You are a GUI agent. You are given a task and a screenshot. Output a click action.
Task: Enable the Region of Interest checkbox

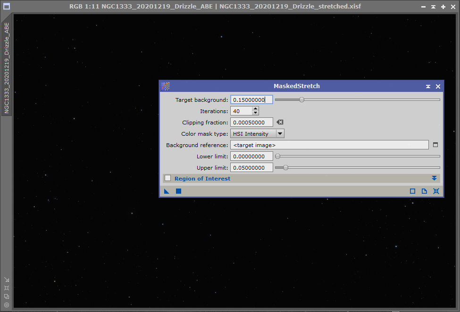click(168, 178)
